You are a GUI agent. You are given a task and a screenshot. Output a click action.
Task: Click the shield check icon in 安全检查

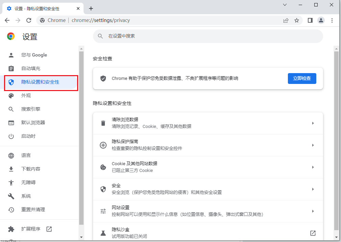click(x=103, y=79)
